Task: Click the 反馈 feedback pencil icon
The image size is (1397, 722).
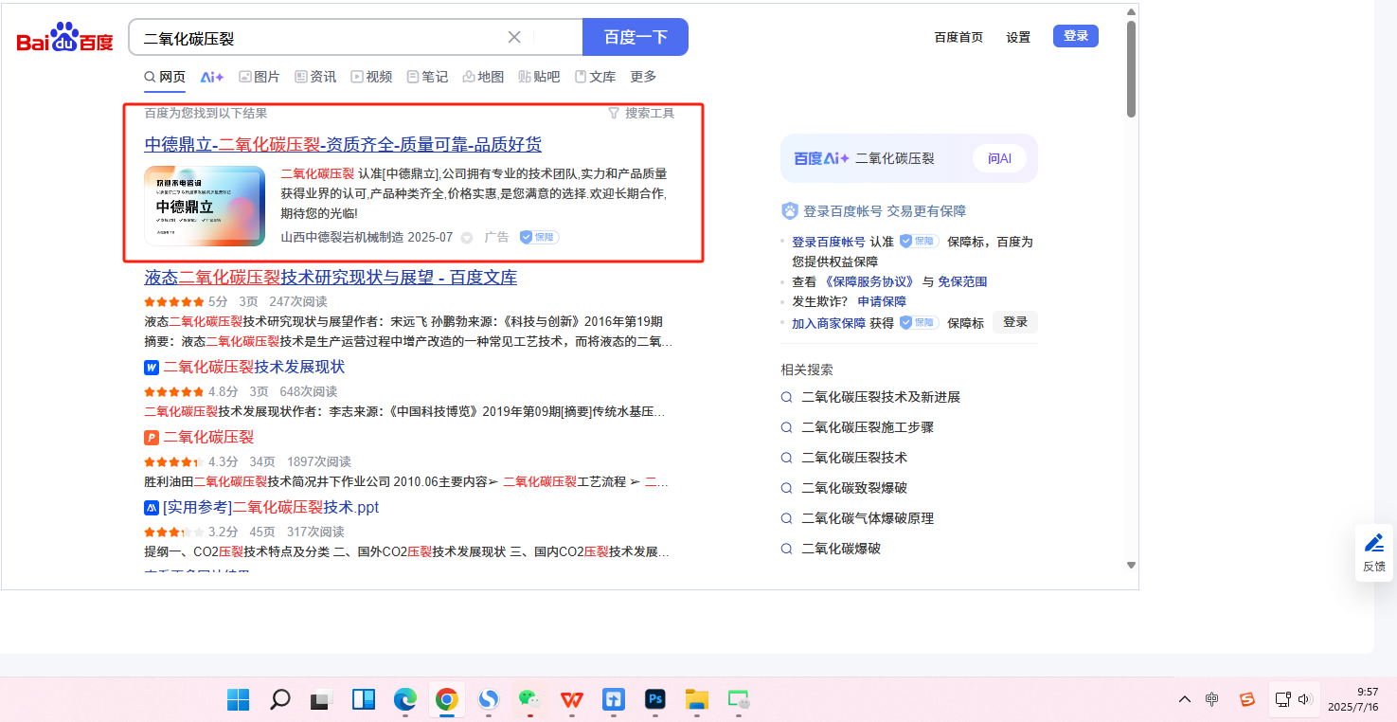Action: coord(1373,544)
